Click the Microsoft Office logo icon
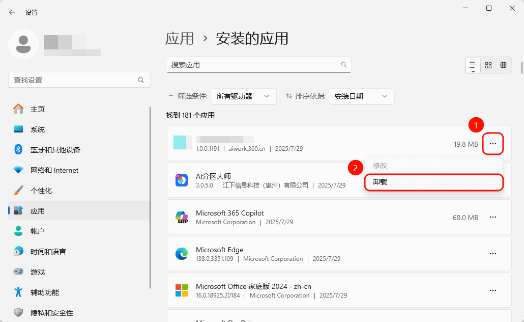 coord(182,290)
